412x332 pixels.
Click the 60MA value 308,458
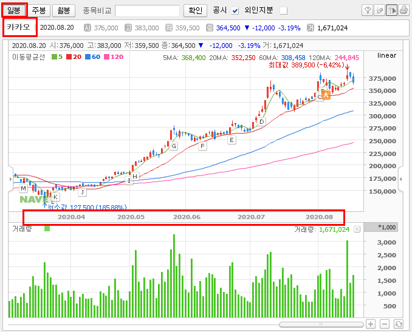[x=293, y=58]
